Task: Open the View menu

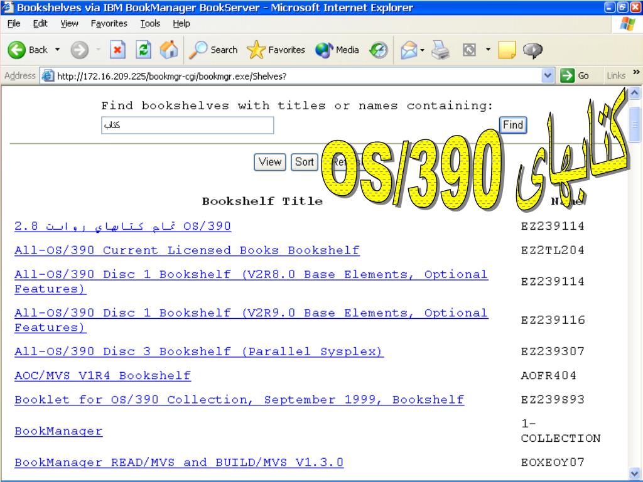Action: pyautogui.click(x=69, y=24)
